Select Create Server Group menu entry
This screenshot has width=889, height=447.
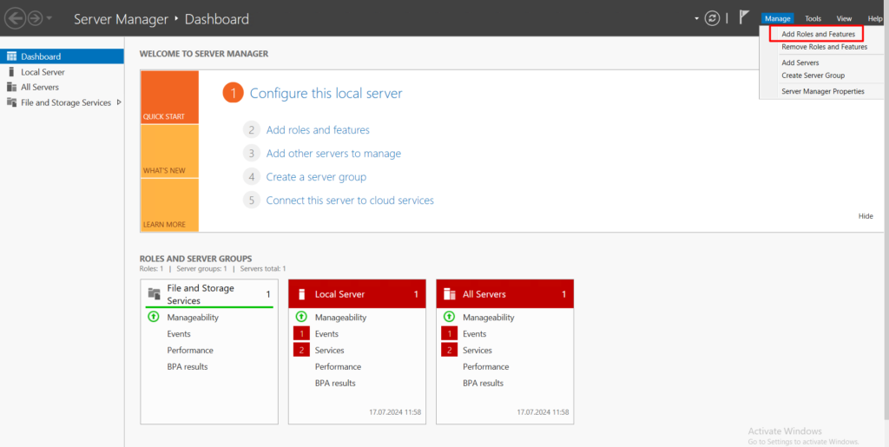click(x=813, y=76)
